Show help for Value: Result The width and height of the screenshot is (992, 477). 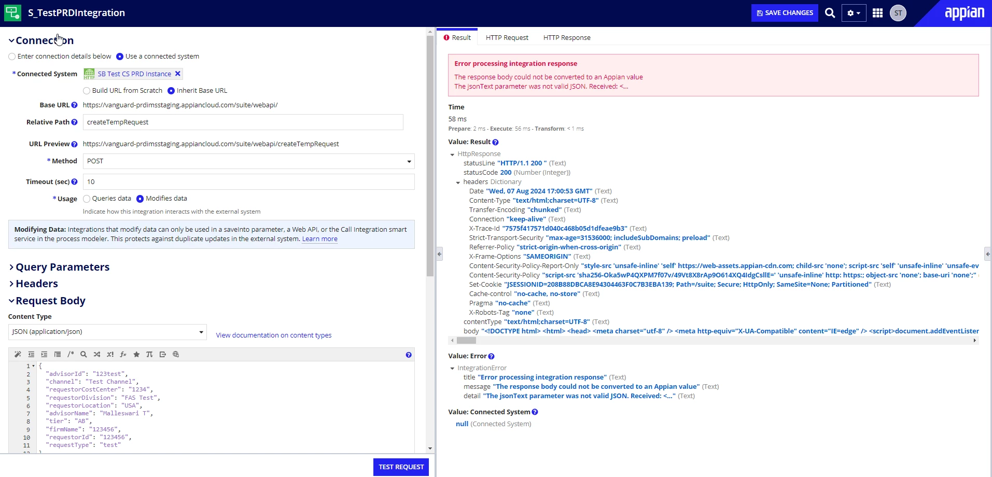pos(495,142)
